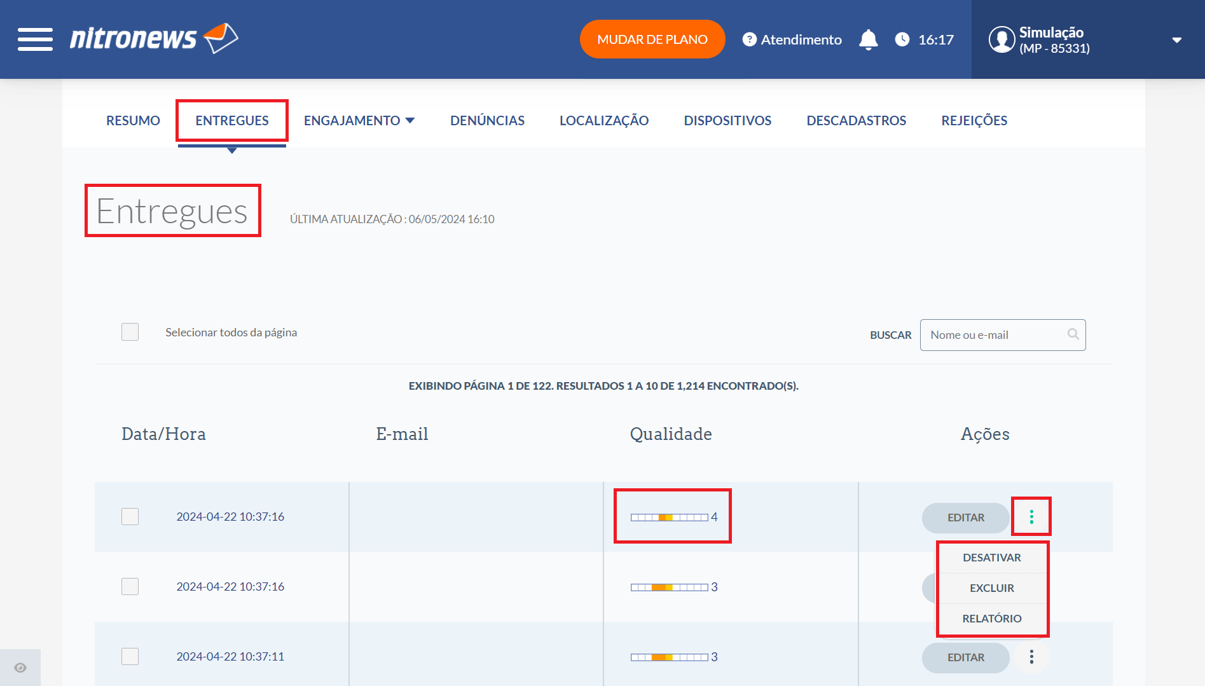Open the three-dot menu for first row
This screenshot has height=686, width=1205.
(1031, 517)
